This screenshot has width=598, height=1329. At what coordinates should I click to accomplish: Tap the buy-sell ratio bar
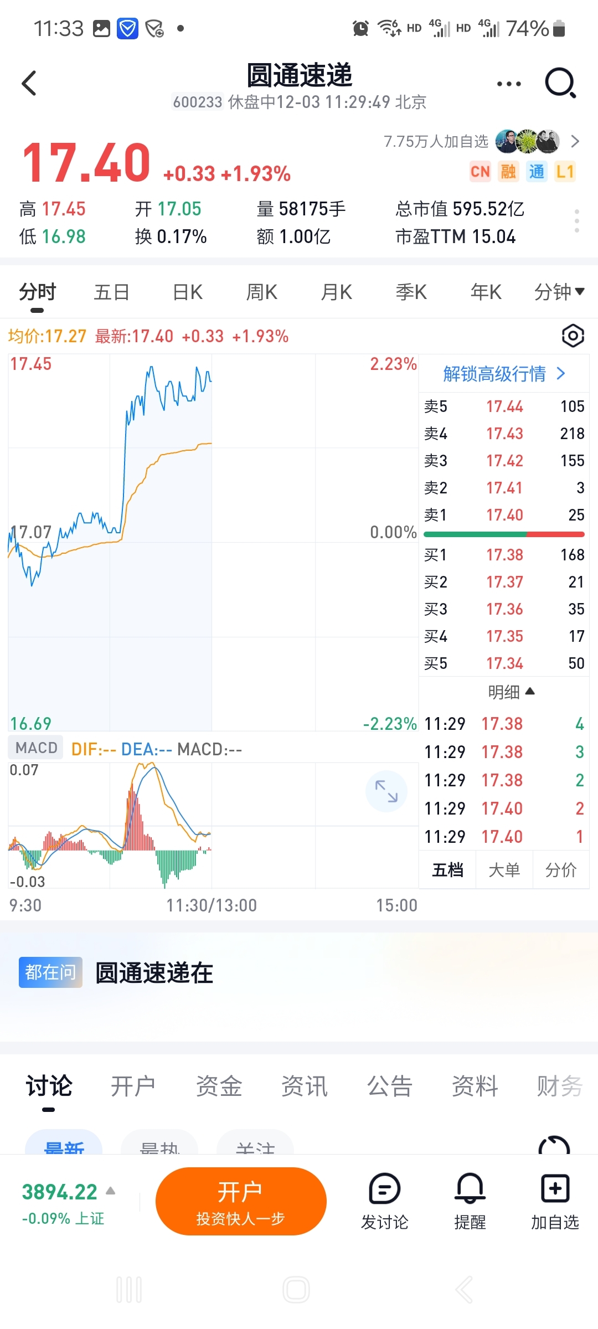pos(504,534)
